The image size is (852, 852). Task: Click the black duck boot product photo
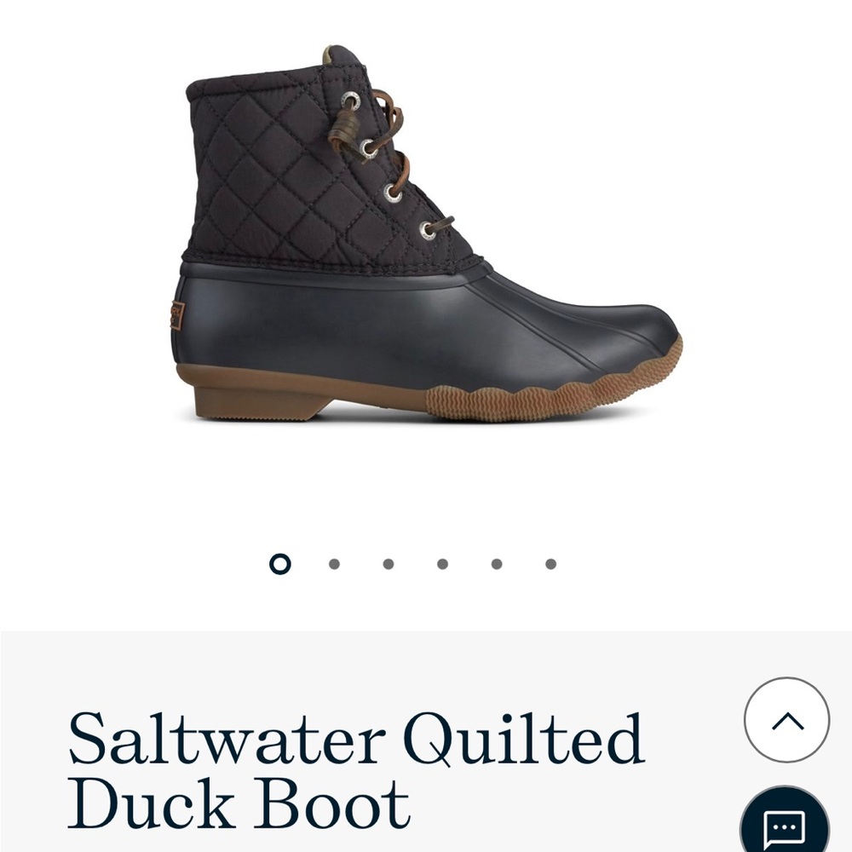[x=427, y=233]
